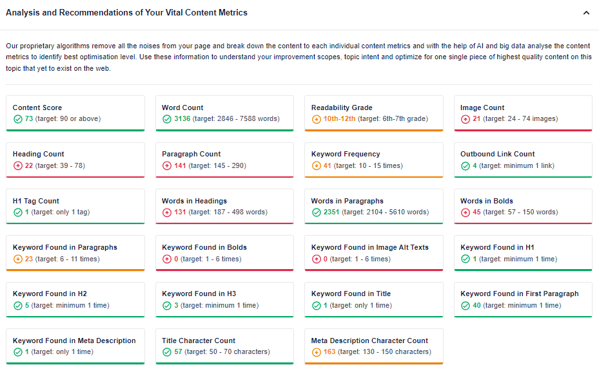Click the red icon for Words in Headings
The width and height of the screenshot is (599, 374).
pos(167,212)
